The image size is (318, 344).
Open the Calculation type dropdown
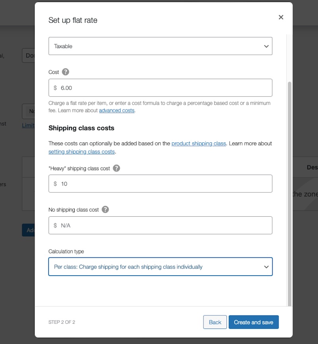[x=160, y=266]
